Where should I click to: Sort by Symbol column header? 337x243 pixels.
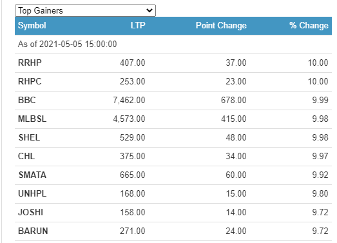coord(32,26)
